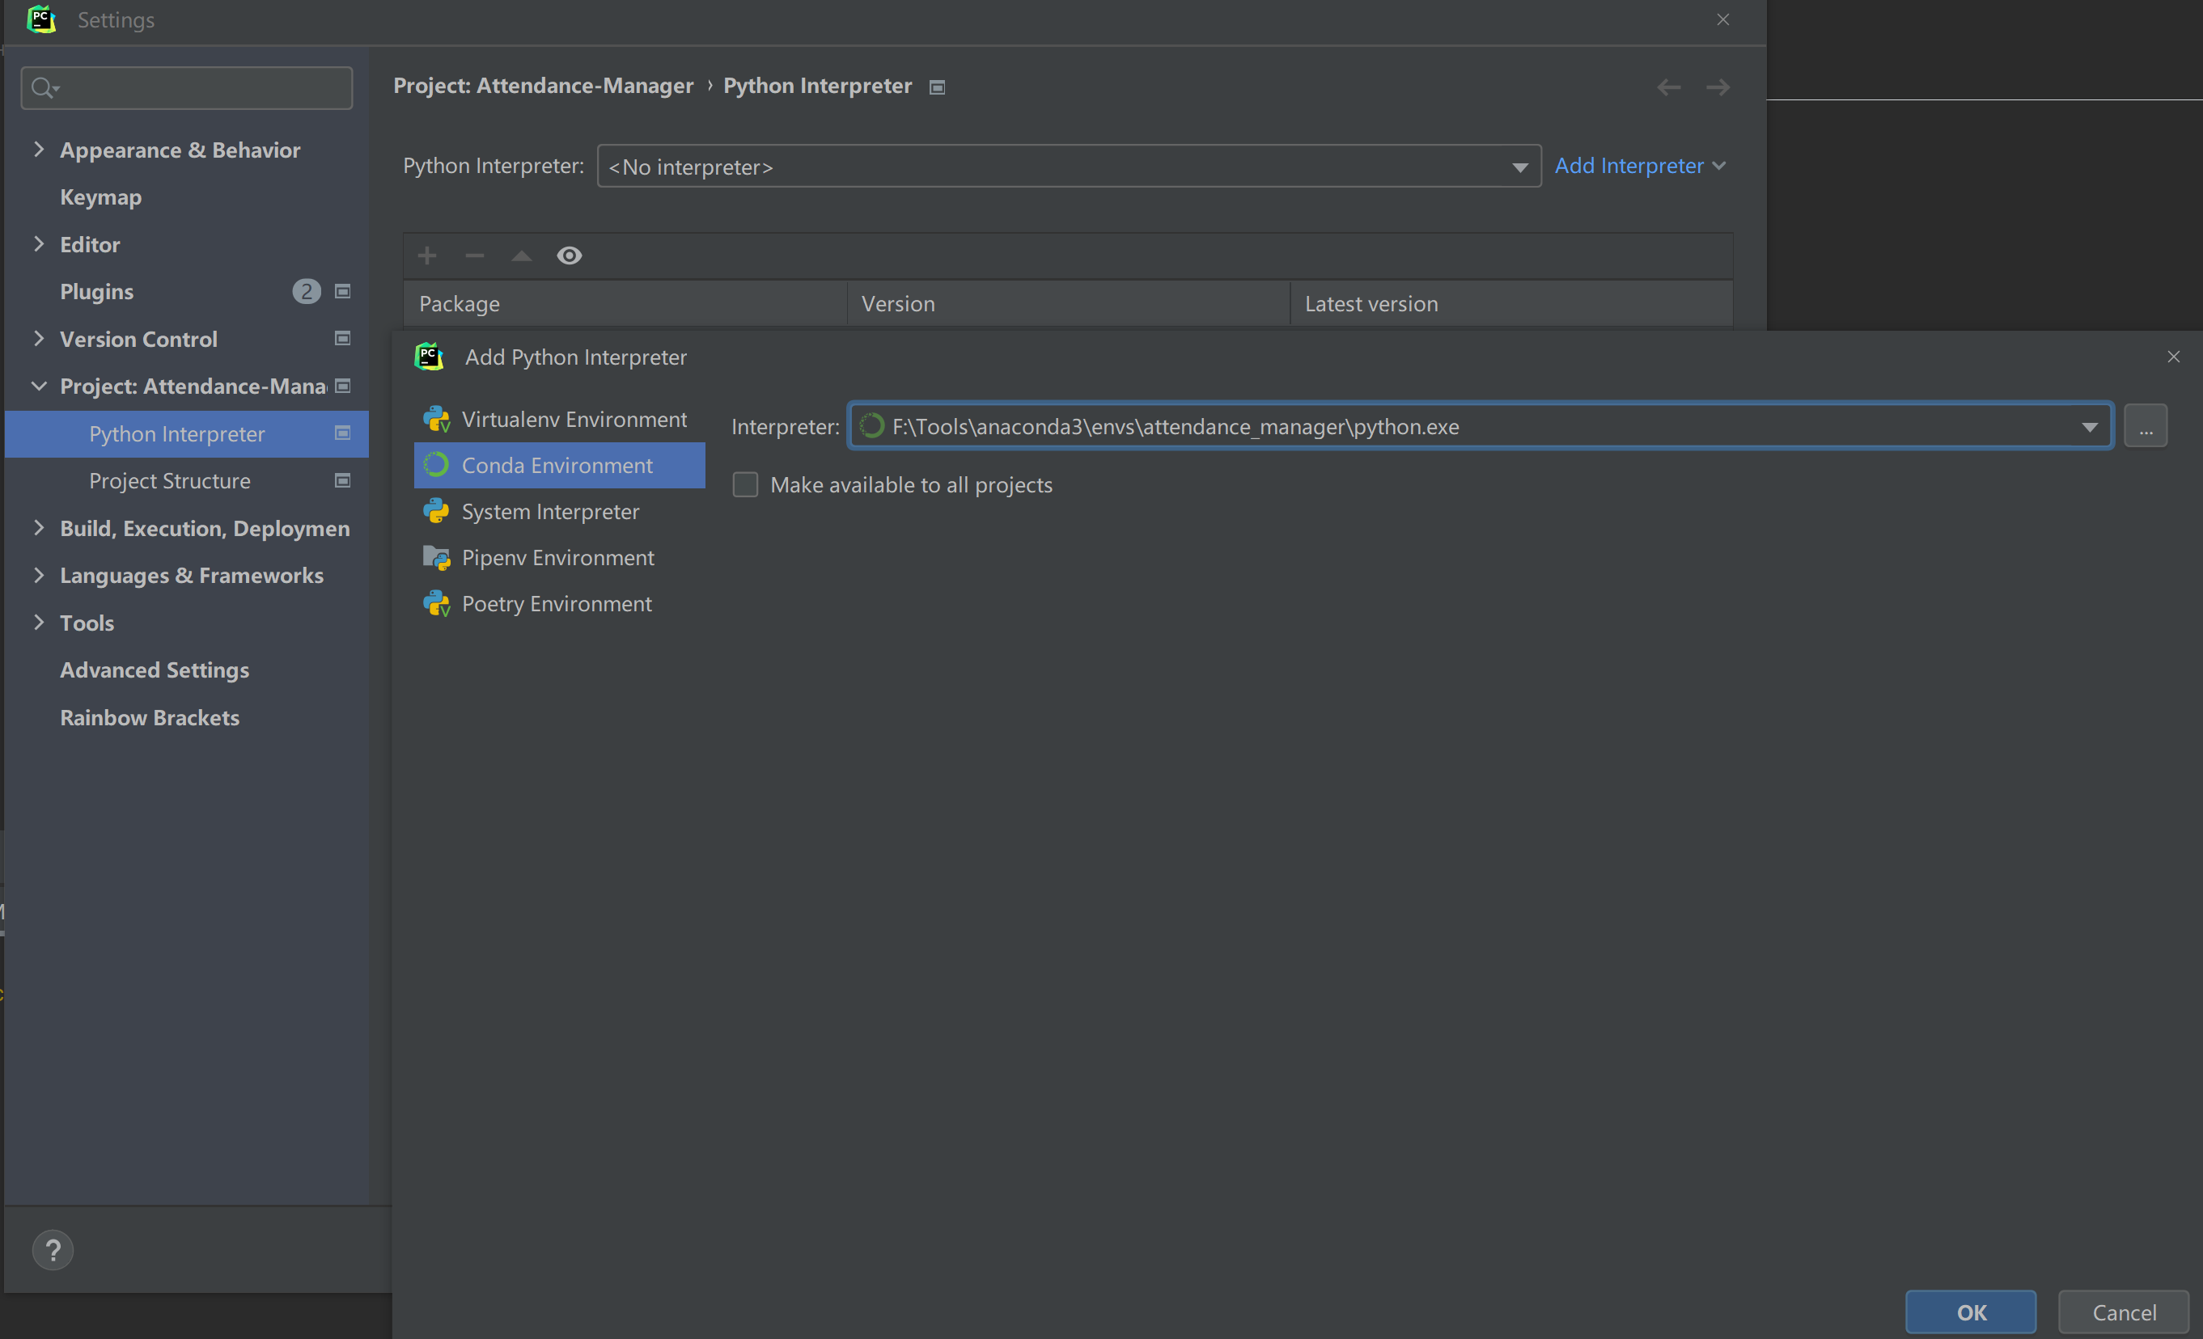Viewport: 2203px width, 1339px height.
Task: Collapse the Project: Attendance-Manager tree node
Action: [x=39, y=386]
